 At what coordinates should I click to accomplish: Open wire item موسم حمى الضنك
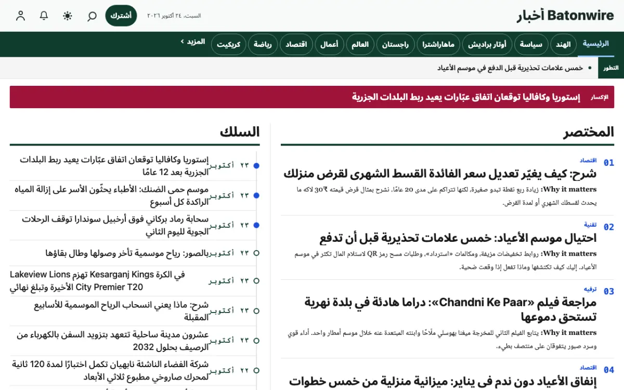(111, 196)
